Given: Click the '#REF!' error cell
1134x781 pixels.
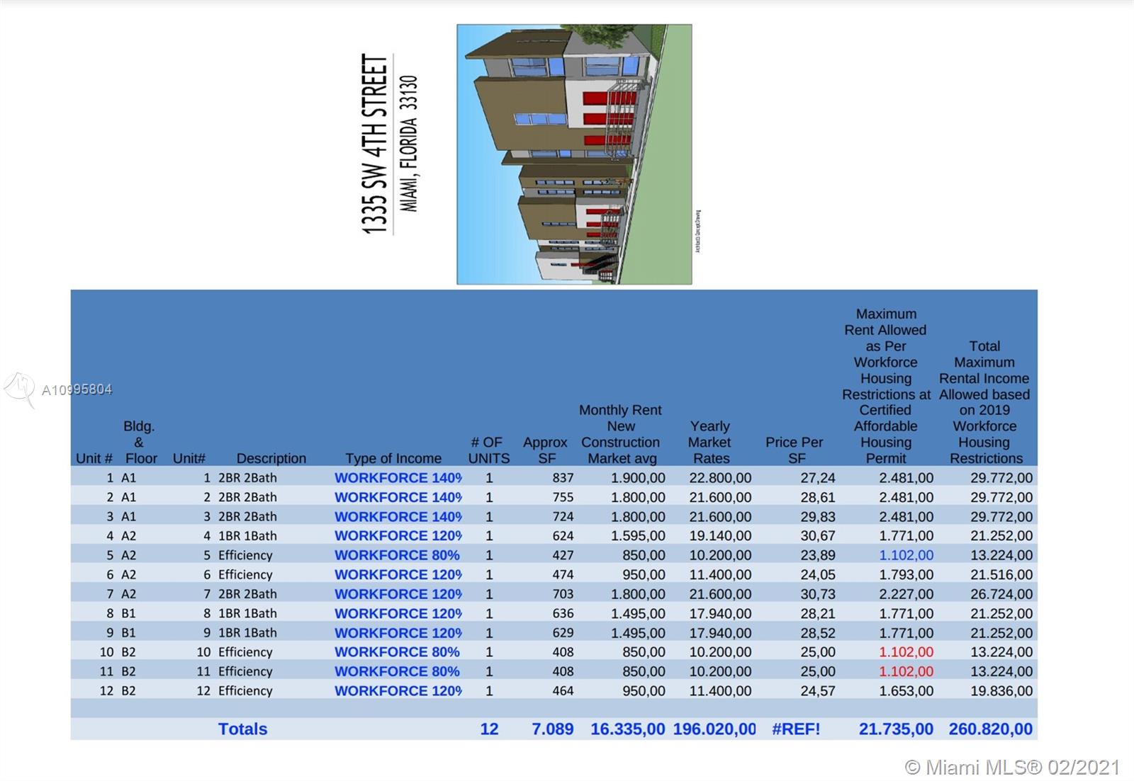Looking at the screenshot, I should coord(796,729).
